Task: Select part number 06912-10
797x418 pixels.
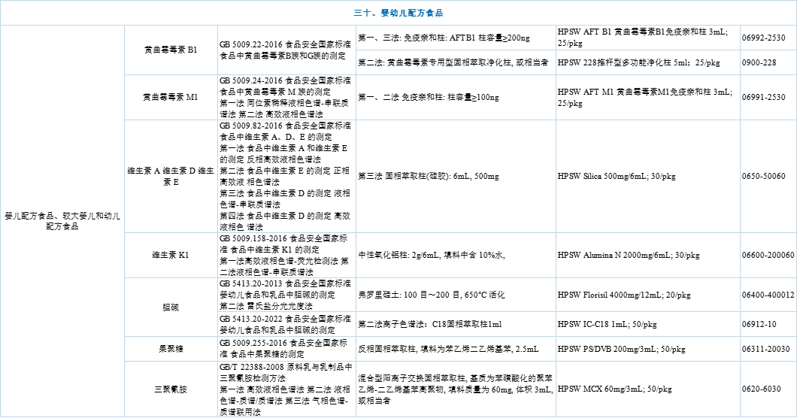Action: tap(759, 324)
